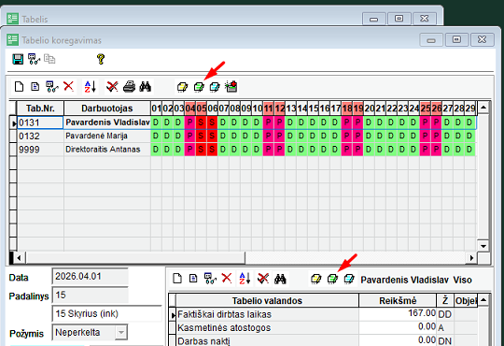
Task: Delete row with red X in hours panel toolbar
Action: (227, 278)
